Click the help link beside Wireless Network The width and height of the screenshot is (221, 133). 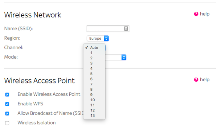point(205,14)
